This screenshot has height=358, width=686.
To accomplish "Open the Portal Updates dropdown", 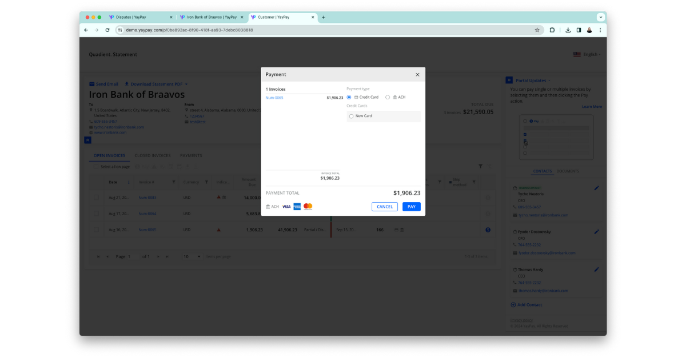I will click(x=532, y=81).
